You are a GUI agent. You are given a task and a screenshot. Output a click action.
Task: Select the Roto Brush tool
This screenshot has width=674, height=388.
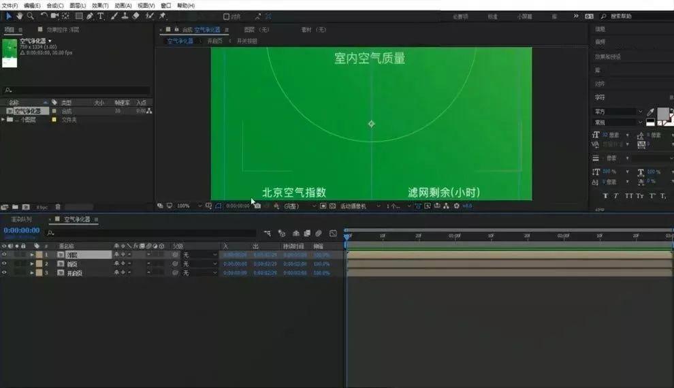click(x=149, y=16)
